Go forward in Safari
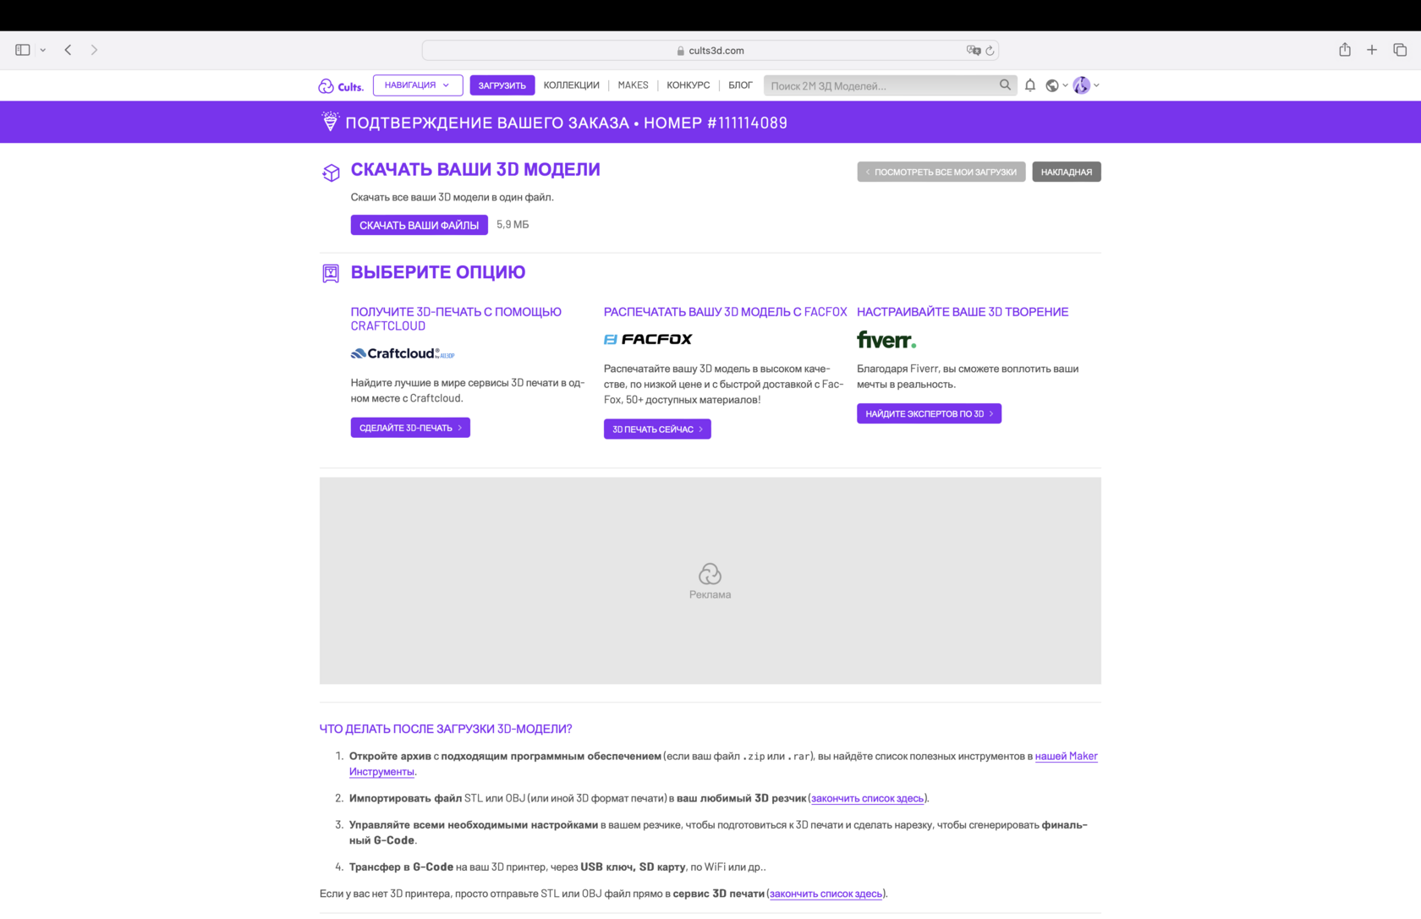The height and width of the screenshot is (919, 1421). point(94,50)
